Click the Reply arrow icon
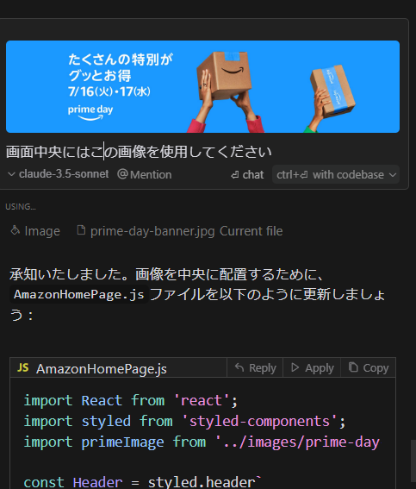This screenshot has width=416, height=489. pyautogui.click(x=239, y=367)
